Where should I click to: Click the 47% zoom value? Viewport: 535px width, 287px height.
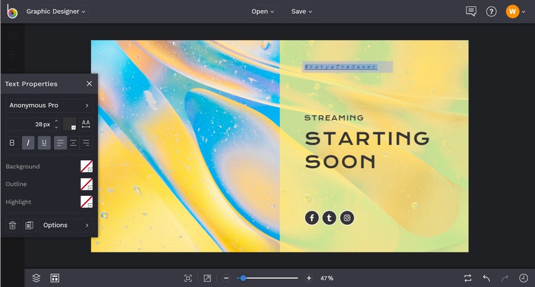coord(326,278)
